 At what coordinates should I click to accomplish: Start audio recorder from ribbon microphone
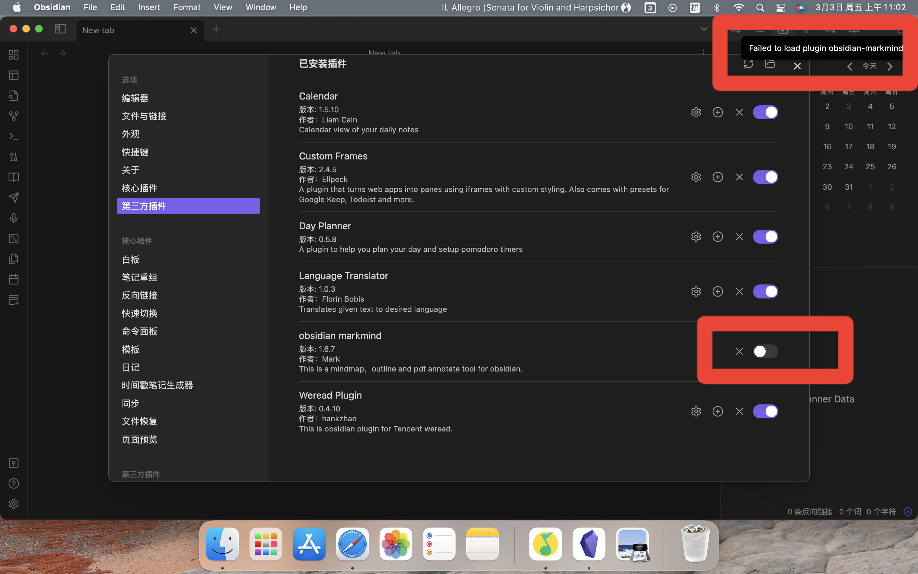click(x=14, y=218)
